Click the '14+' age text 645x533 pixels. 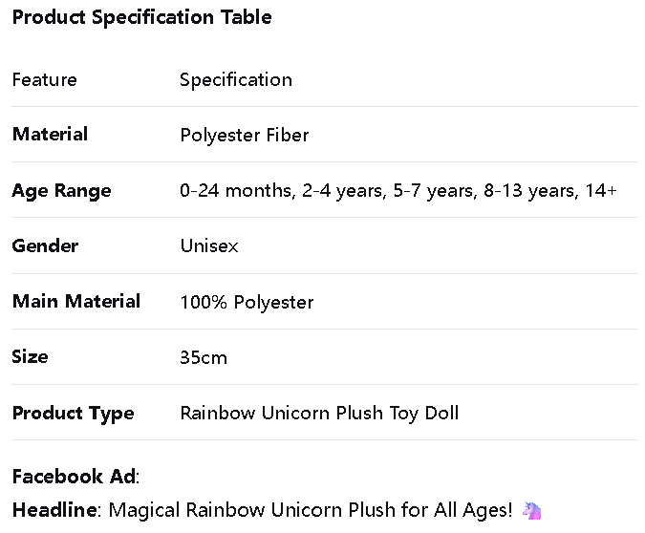pyautogui.click(x=601, y=190)
